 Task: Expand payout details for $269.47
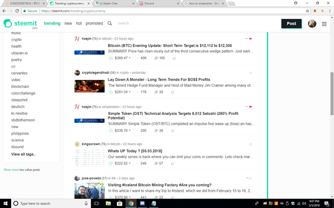coord(123,58)
